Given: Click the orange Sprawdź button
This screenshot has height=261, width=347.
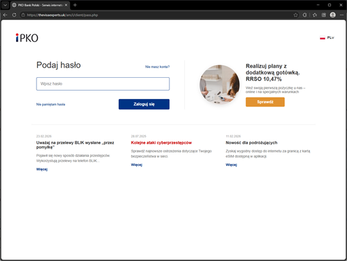Looking at the screenshot, I should coord(265,102).
